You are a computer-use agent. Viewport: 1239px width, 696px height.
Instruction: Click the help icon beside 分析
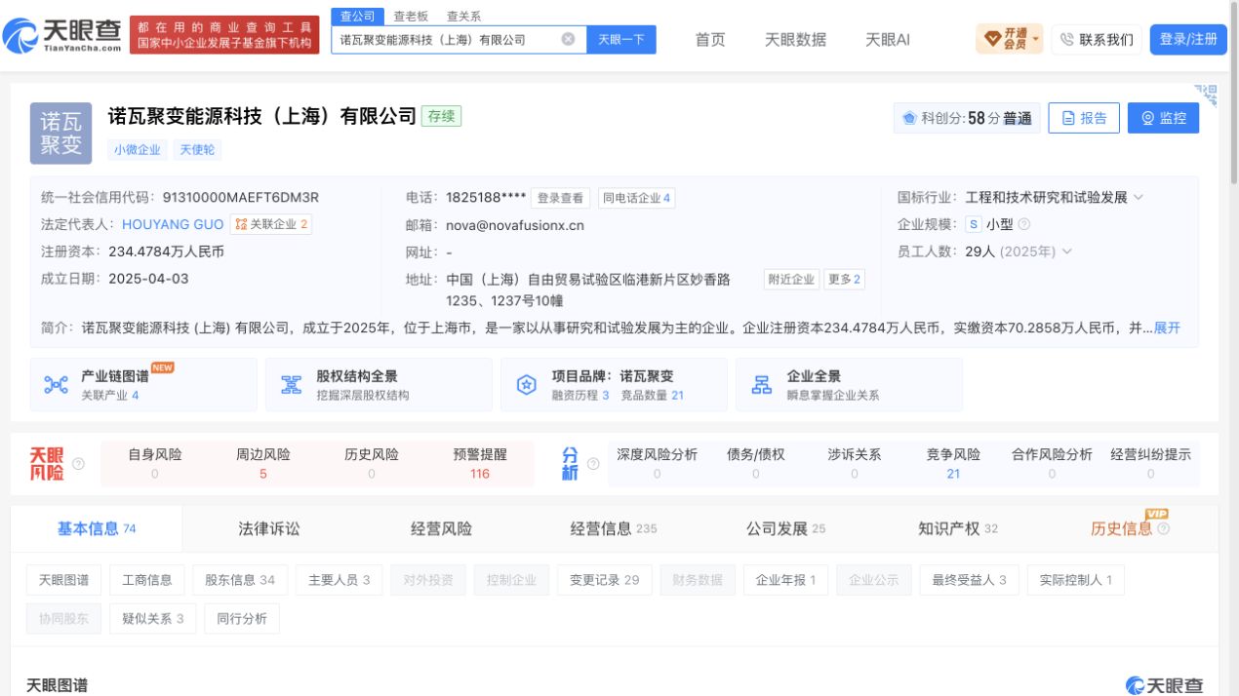click(593, 464)
